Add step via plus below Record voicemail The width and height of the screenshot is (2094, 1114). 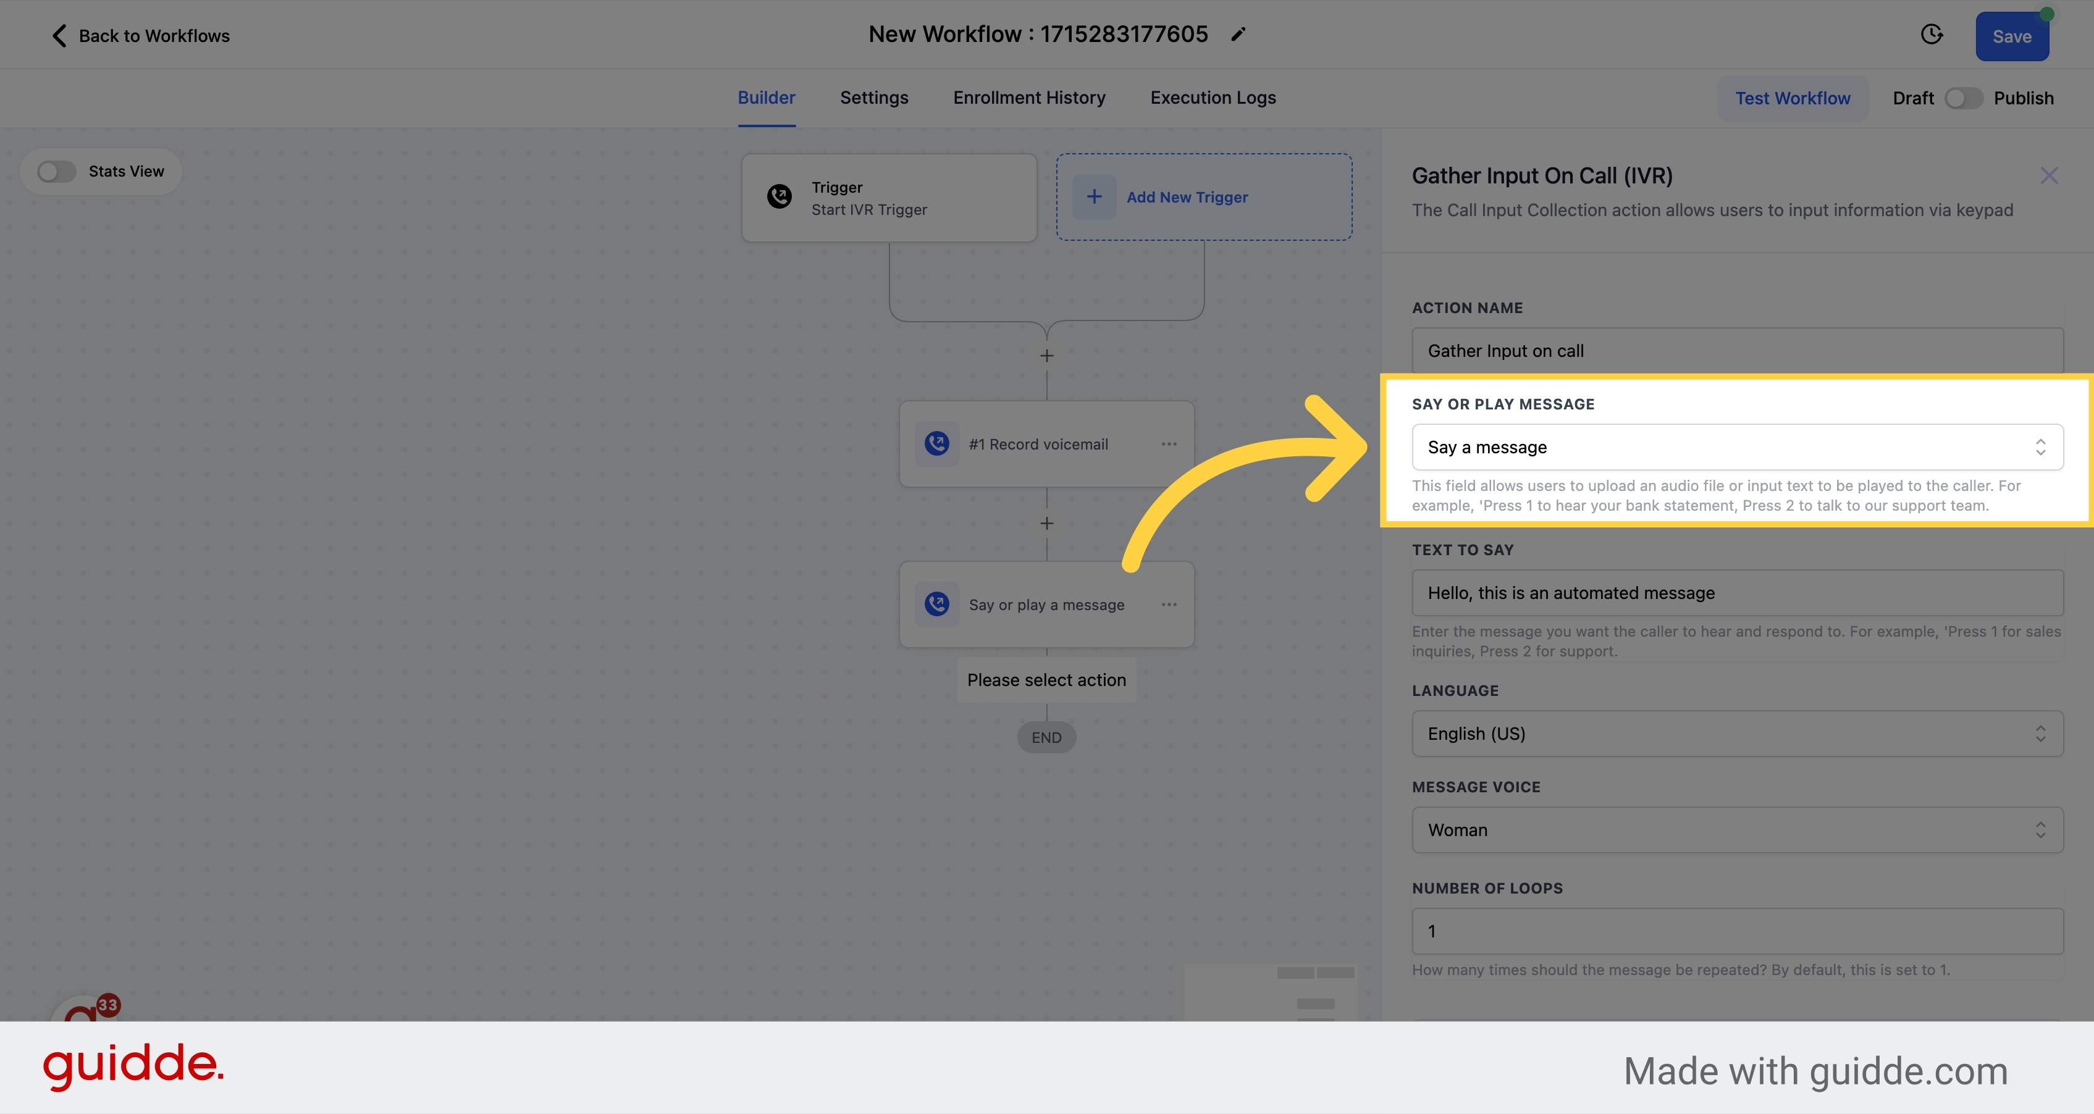[1047, 523]
